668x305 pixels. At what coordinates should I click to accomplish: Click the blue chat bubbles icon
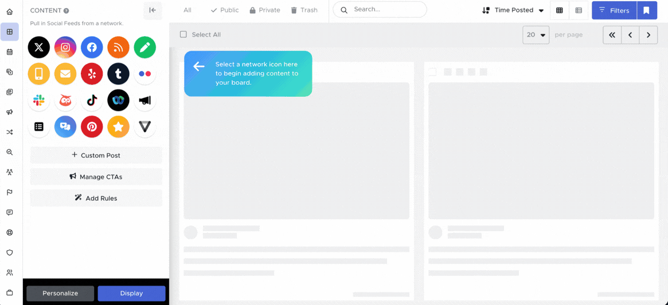(x=65, y=127)
